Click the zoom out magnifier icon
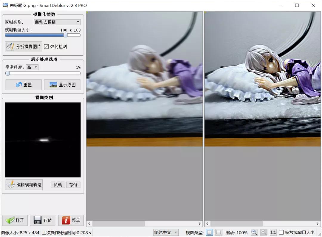 click(254, 233)
